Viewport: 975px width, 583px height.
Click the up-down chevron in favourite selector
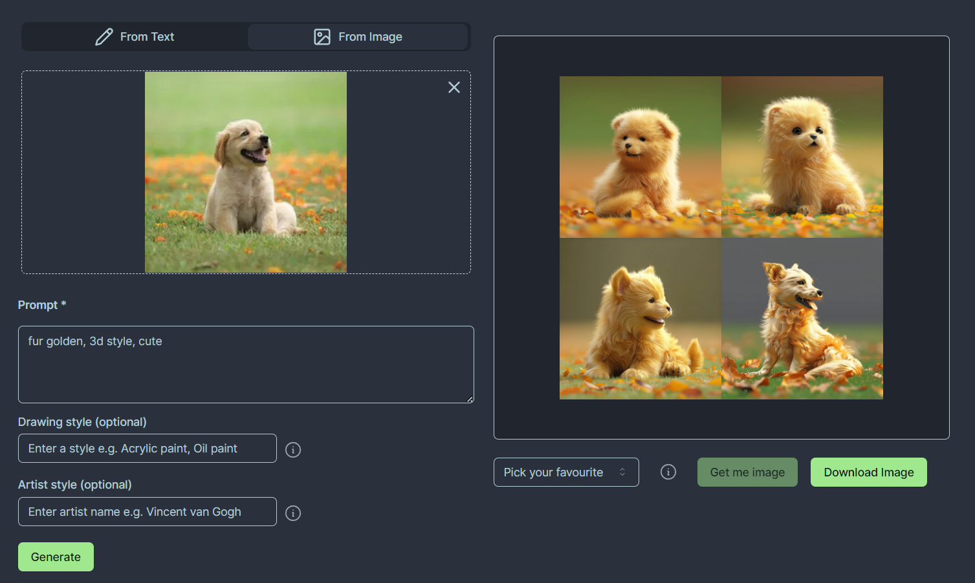pos(622,472)
